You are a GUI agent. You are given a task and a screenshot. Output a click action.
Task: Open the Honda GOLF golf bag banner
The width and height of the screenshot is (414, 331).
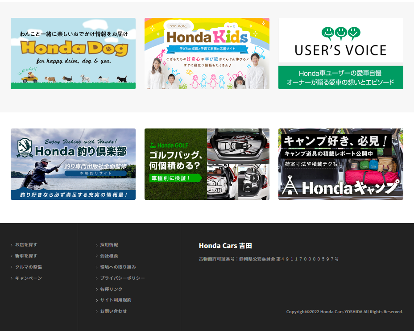click(x=207, y=164)
